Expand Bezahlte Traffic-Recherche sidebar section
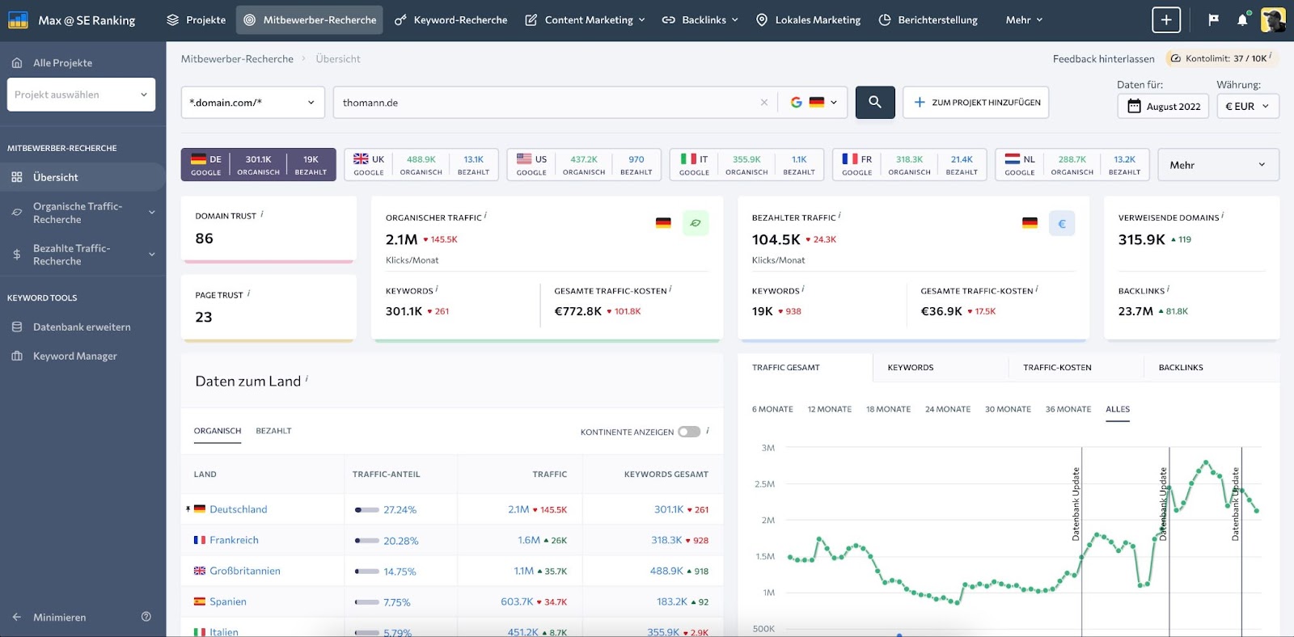 pyautogui.click(x=152, y=255)
